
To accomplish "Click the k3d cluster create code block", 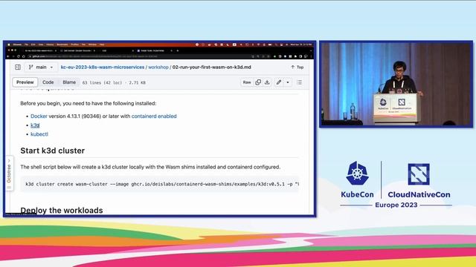I will click(x=160, y=184).
